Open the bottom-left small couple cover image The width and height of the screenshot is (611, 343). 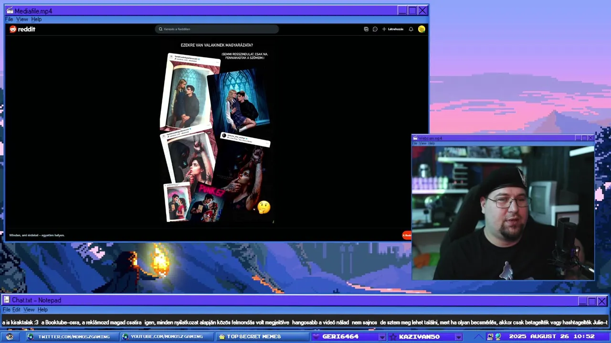[177, 202]
